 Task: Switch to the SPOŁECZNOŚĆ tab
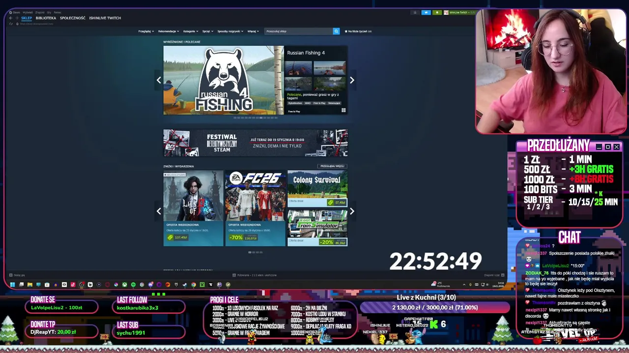(73, 18)
